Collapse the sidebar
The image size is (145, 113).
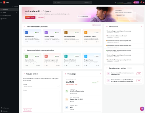(15, 6)
